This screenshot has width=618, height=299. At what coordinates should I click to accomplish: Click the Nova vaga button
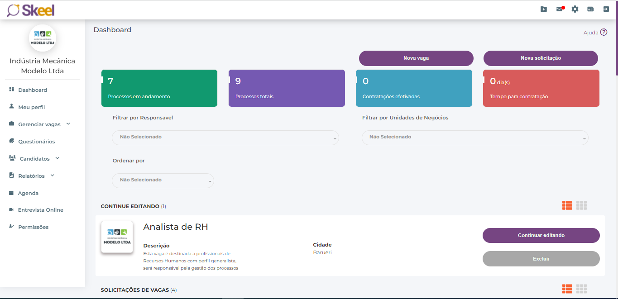click(x=416, y=58)
